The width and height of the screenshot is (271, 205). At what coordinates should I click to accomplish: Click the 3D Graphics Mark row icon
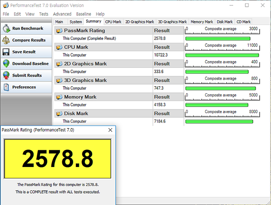tap(59, 81)
